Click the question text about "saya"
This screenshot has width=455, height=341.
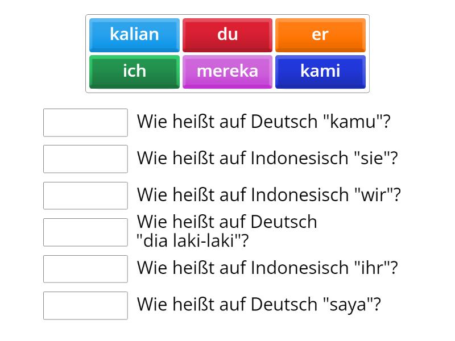(x=259, y=305)
